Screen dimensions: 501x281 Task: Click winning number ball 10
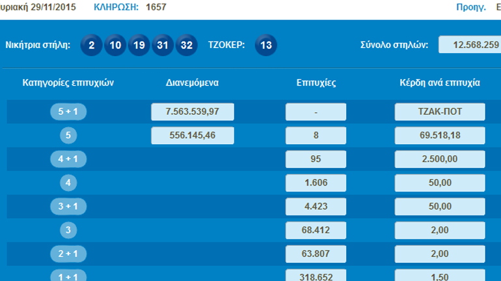tap(115, 45)
